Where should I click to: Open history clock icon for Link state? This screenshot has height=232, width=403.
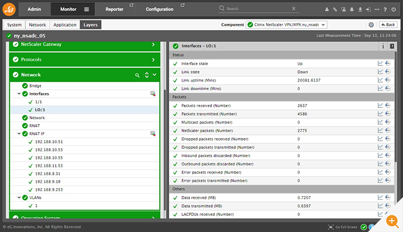pyautogui.click(x=388, y=71)
